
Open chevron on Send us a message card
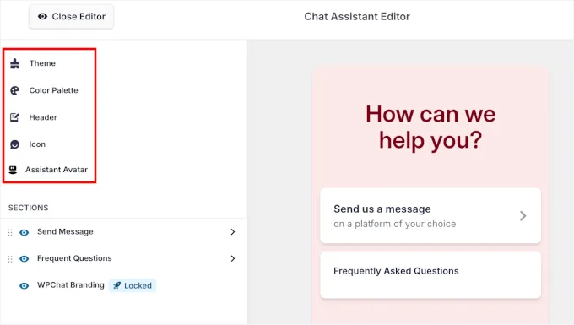pyautogui.click(x=523, y=216)
